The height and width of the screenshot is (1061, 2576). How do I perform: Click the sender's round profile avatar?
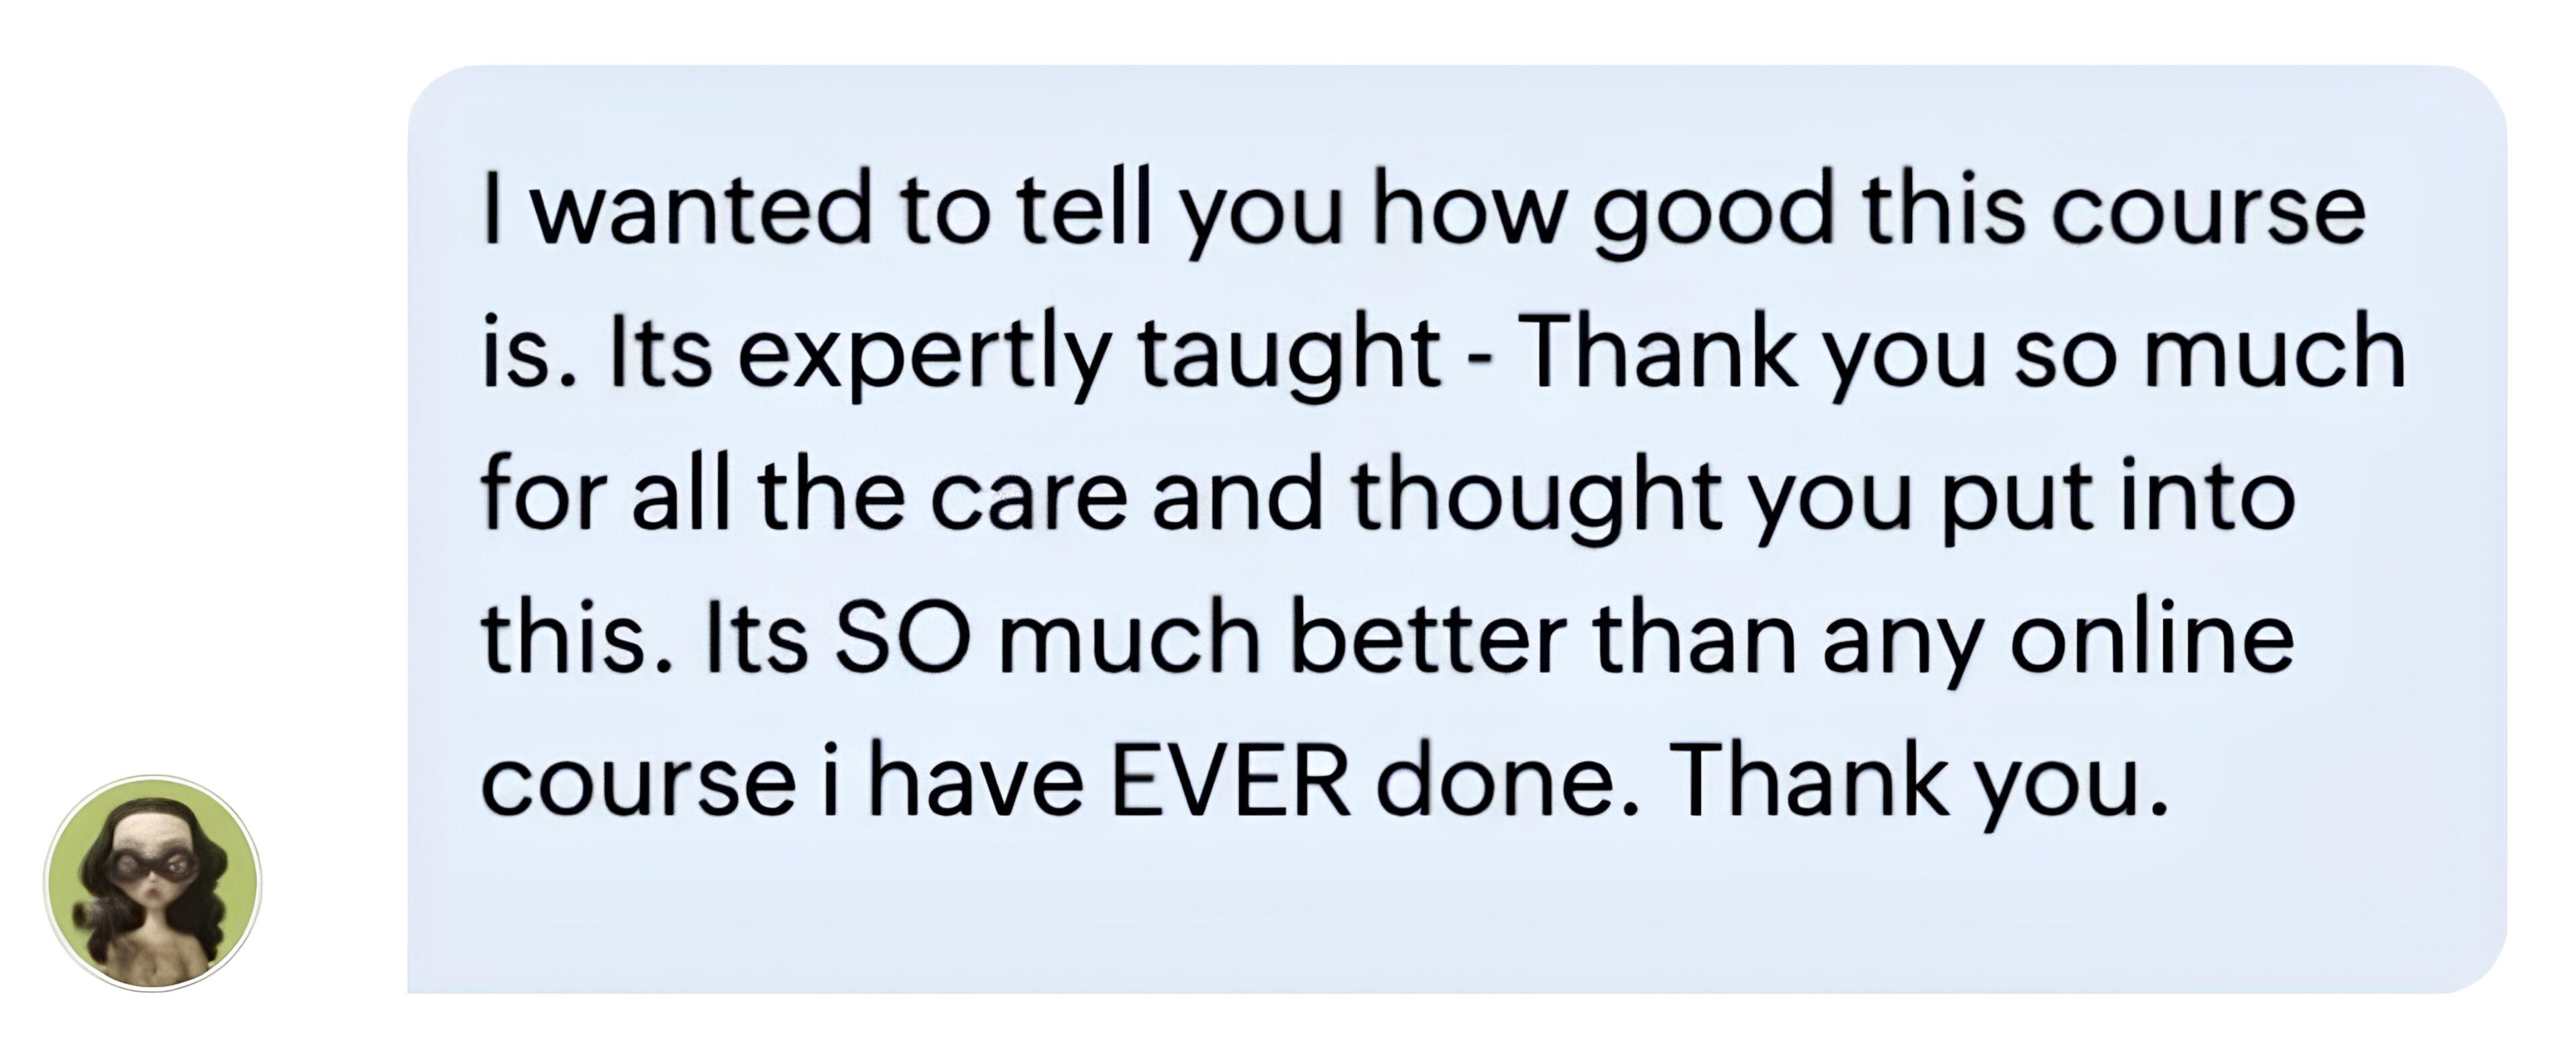[x=153, y=883]
